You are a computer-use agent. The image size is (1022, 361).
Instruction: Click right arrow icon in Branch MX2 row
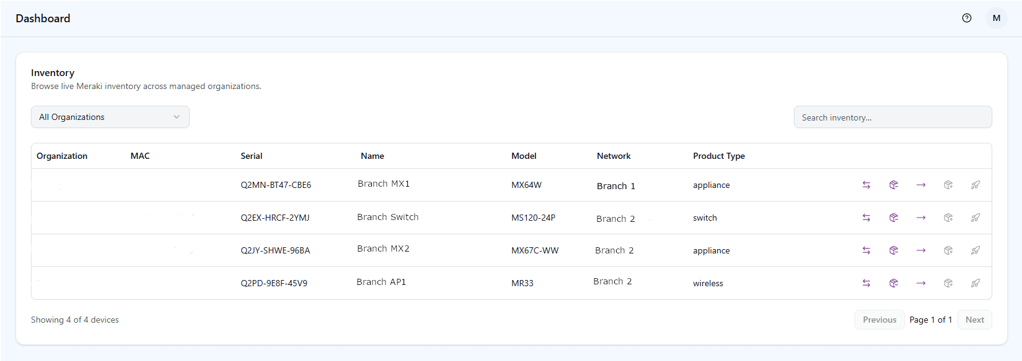point(921,250)
